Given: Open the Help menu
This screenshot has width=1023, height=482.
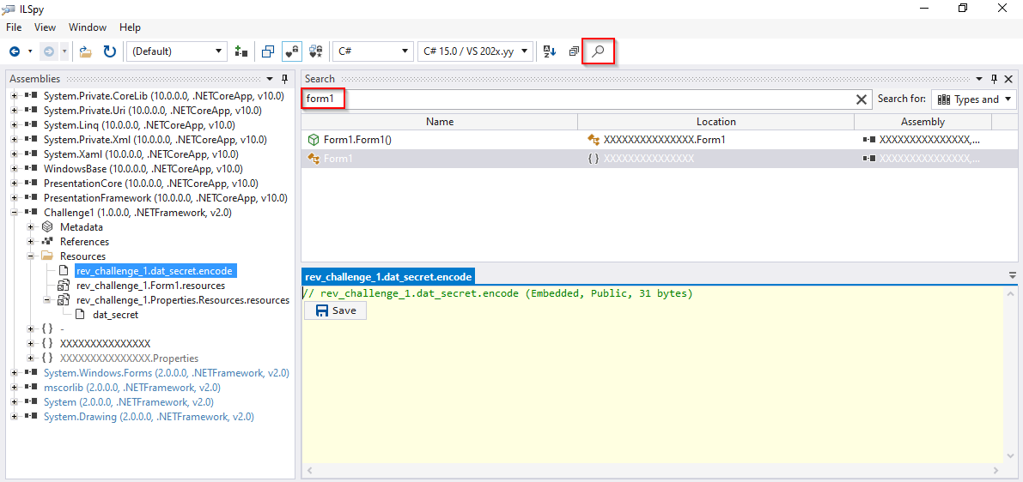Looking at the screenshot, I should [130, 27].
